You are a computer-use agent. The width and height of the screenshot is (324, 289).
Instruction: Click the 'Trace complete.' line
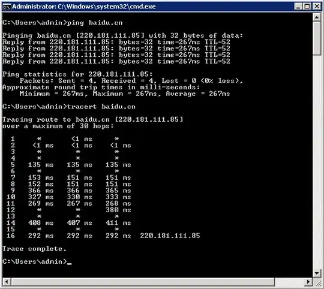click(x=34, y=249)
